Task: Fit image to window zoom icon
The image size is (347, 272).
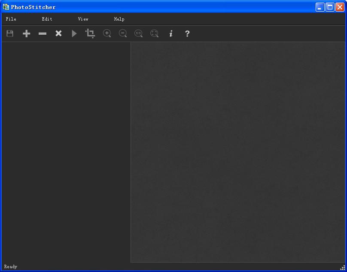Action: pos(155,33)
